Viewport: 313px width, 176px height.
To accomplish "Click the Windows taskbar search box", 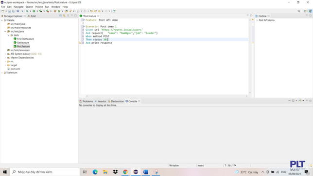I will [x=45, y=172].
